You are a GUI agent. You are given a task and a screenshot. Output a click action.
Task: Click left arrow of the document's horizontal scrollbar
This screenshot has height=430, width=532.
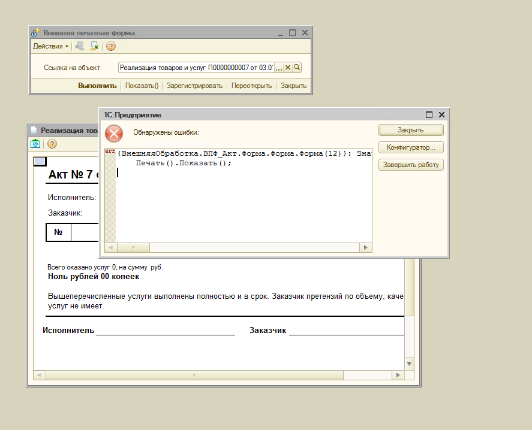pos(40,375)
